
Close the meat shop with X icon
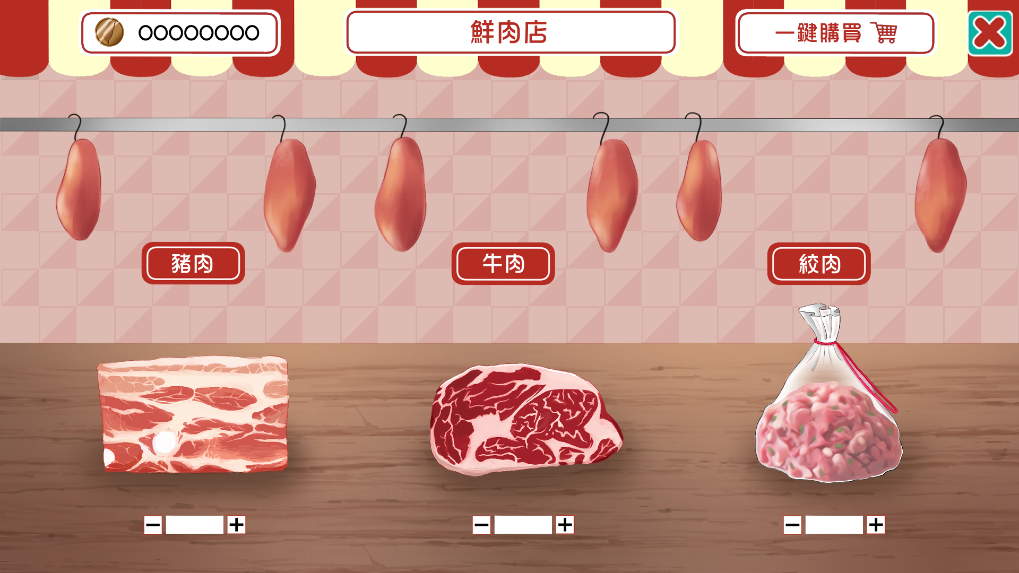pyautogui.click(x=990, y=33)
